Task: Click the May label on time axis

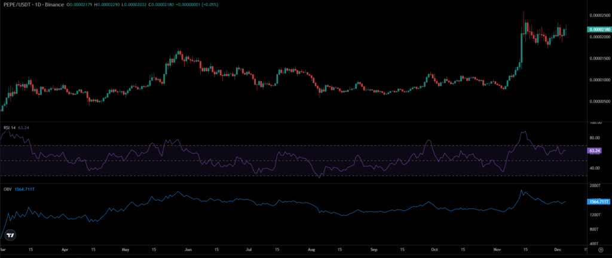Action: pyautogui.click(x=126, y=248)
